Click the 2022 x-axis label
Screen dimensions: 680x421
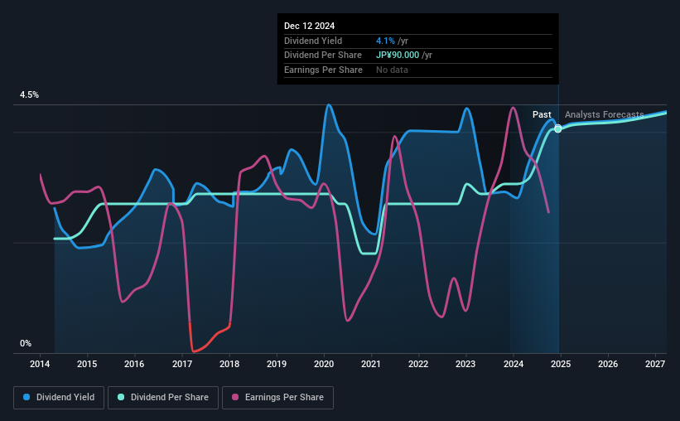418,364
